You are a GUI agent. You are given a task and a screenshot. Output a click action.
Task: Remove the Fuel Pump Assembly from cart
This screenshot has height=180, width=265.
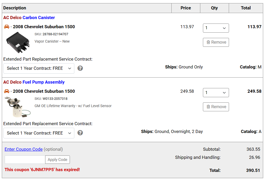click(x=216, y=107)
